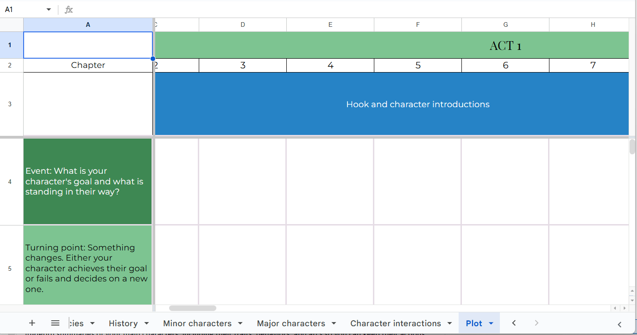Open the Plot sheet tab menu
This screenshot has width=637, height=335.
pos(490,323)
